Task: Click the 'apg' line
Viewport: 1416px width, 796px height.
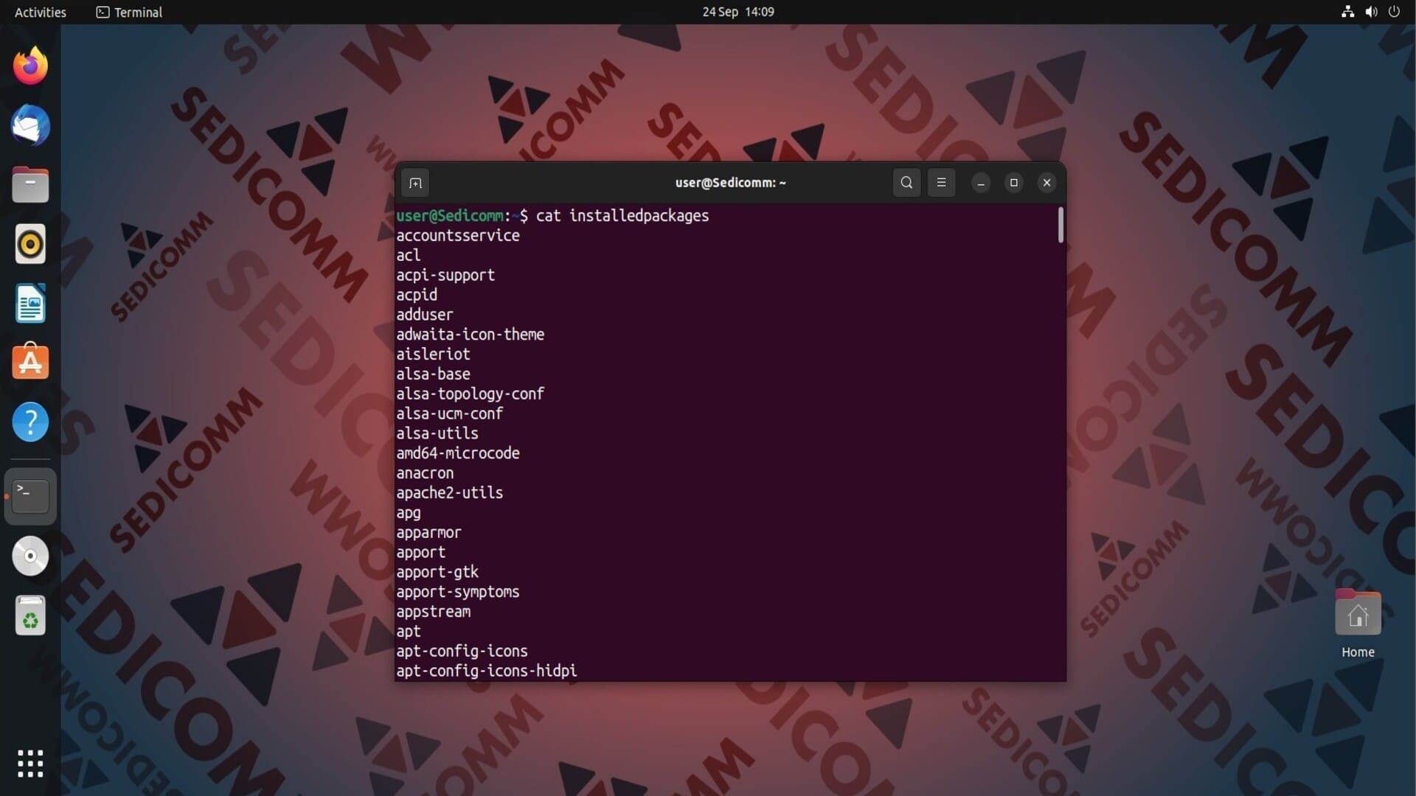Action: [x=409, y=513]
